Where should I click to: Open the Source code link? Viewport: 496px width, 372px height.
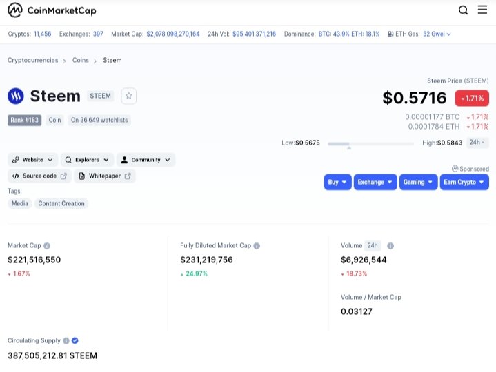(39, 176)
